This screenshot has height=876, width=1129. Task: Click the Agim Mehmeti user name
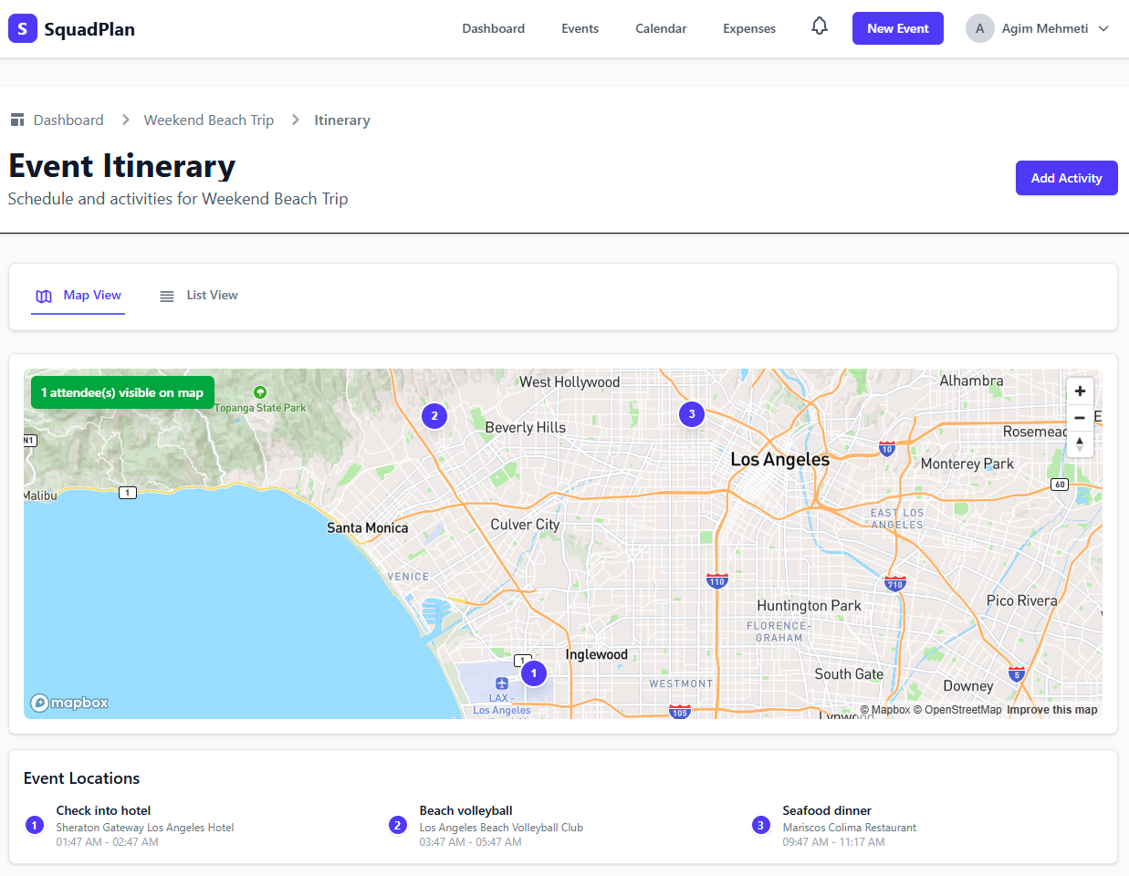pos(1045,28)
